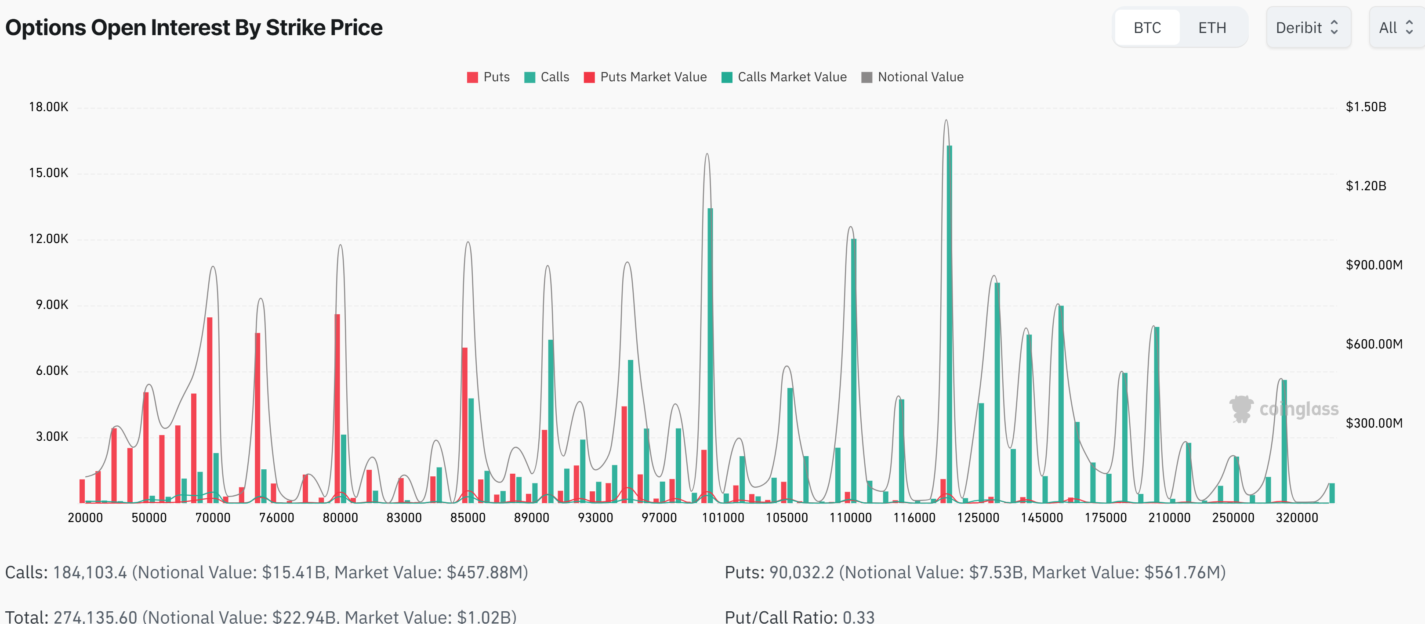
Task: Toggle the Puts series label
Action: coord(496,77)
